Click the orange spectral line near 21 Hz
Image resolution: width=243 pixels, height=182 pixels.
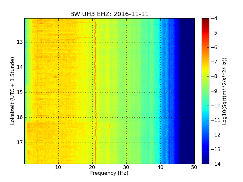point(95,91)
